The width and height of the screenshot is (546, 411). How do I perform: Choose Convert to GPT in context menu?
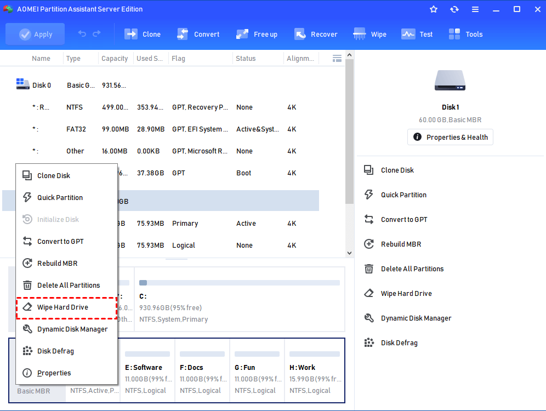pos(66,241)
